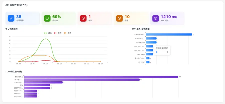225x104 pixels.
Task: Click the 10 rejected count value
Action: click(x=127, y=17)
